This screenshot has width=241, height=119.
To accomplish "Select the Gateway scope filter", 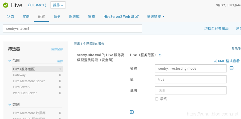I will click(x=37, y=75).
